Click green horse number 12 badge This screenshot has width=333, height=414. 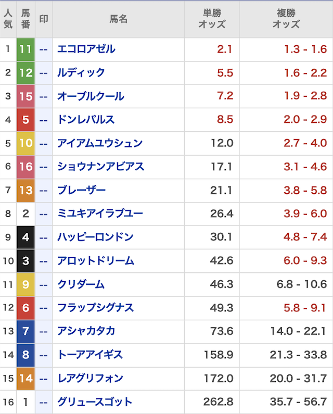[25, 73]
